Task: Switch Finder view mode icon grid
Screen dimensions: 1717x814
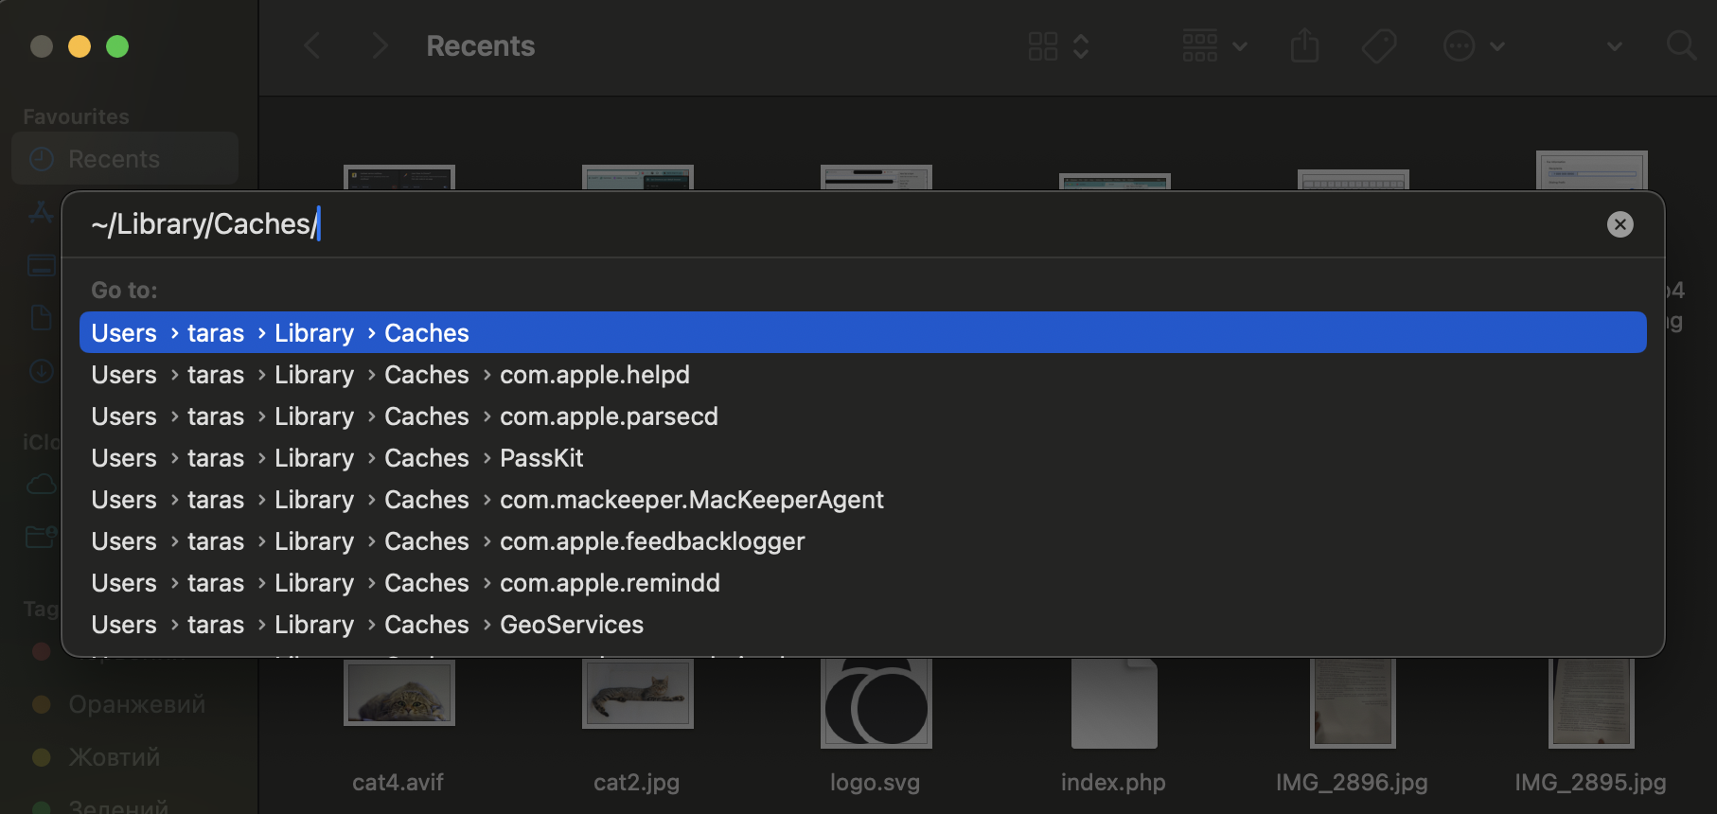Action: pyautogui.click(x=1059, y=45)
